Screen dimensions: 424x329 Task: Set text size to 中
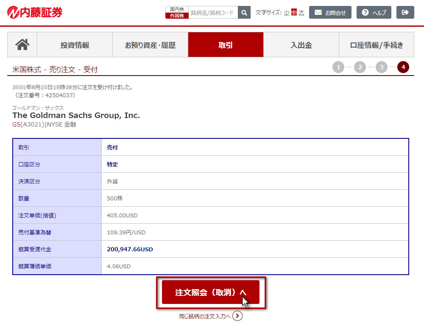tap(294, 12)
